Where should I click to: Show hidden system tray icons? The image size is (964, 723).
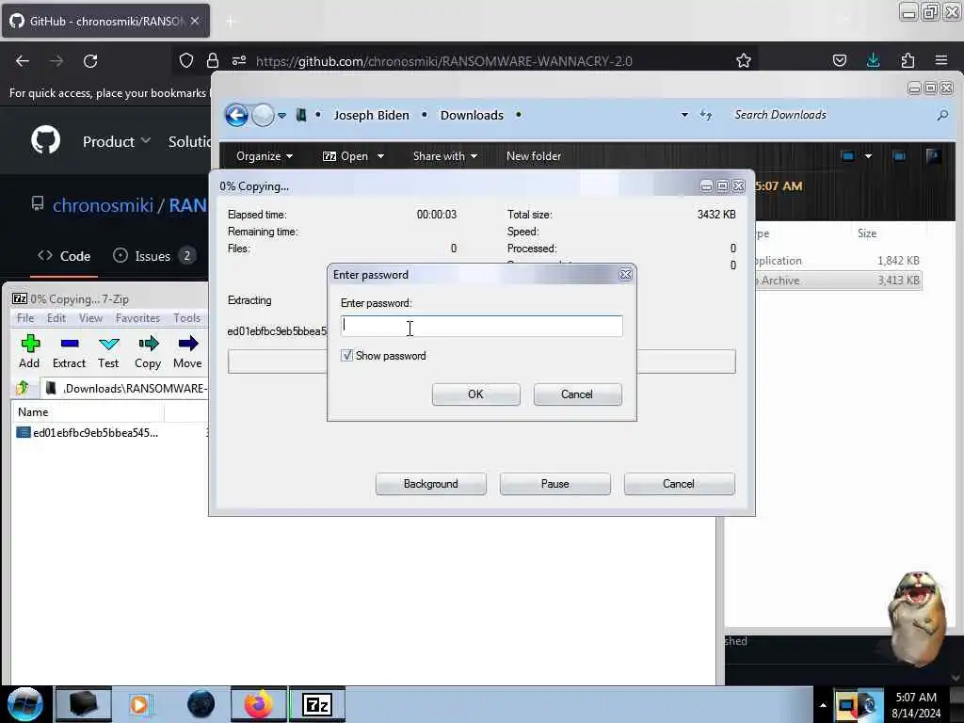pos(823,705)
